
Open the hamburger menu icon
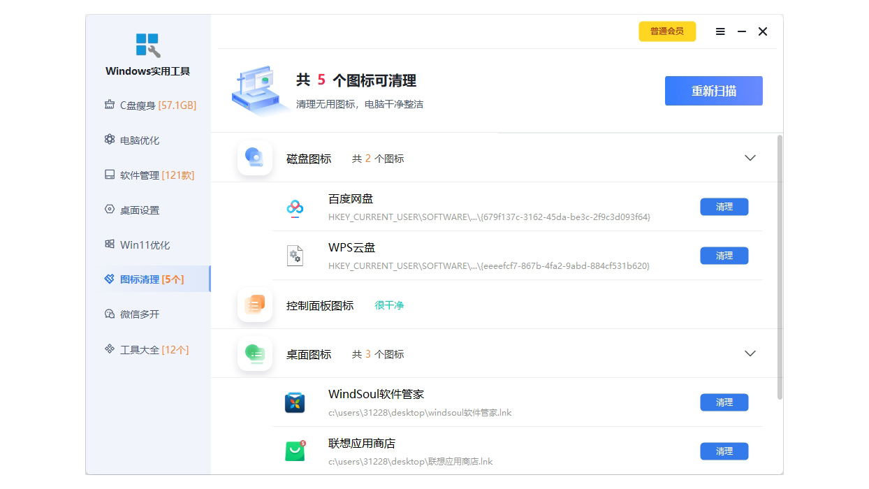click(x=720, y=31)
